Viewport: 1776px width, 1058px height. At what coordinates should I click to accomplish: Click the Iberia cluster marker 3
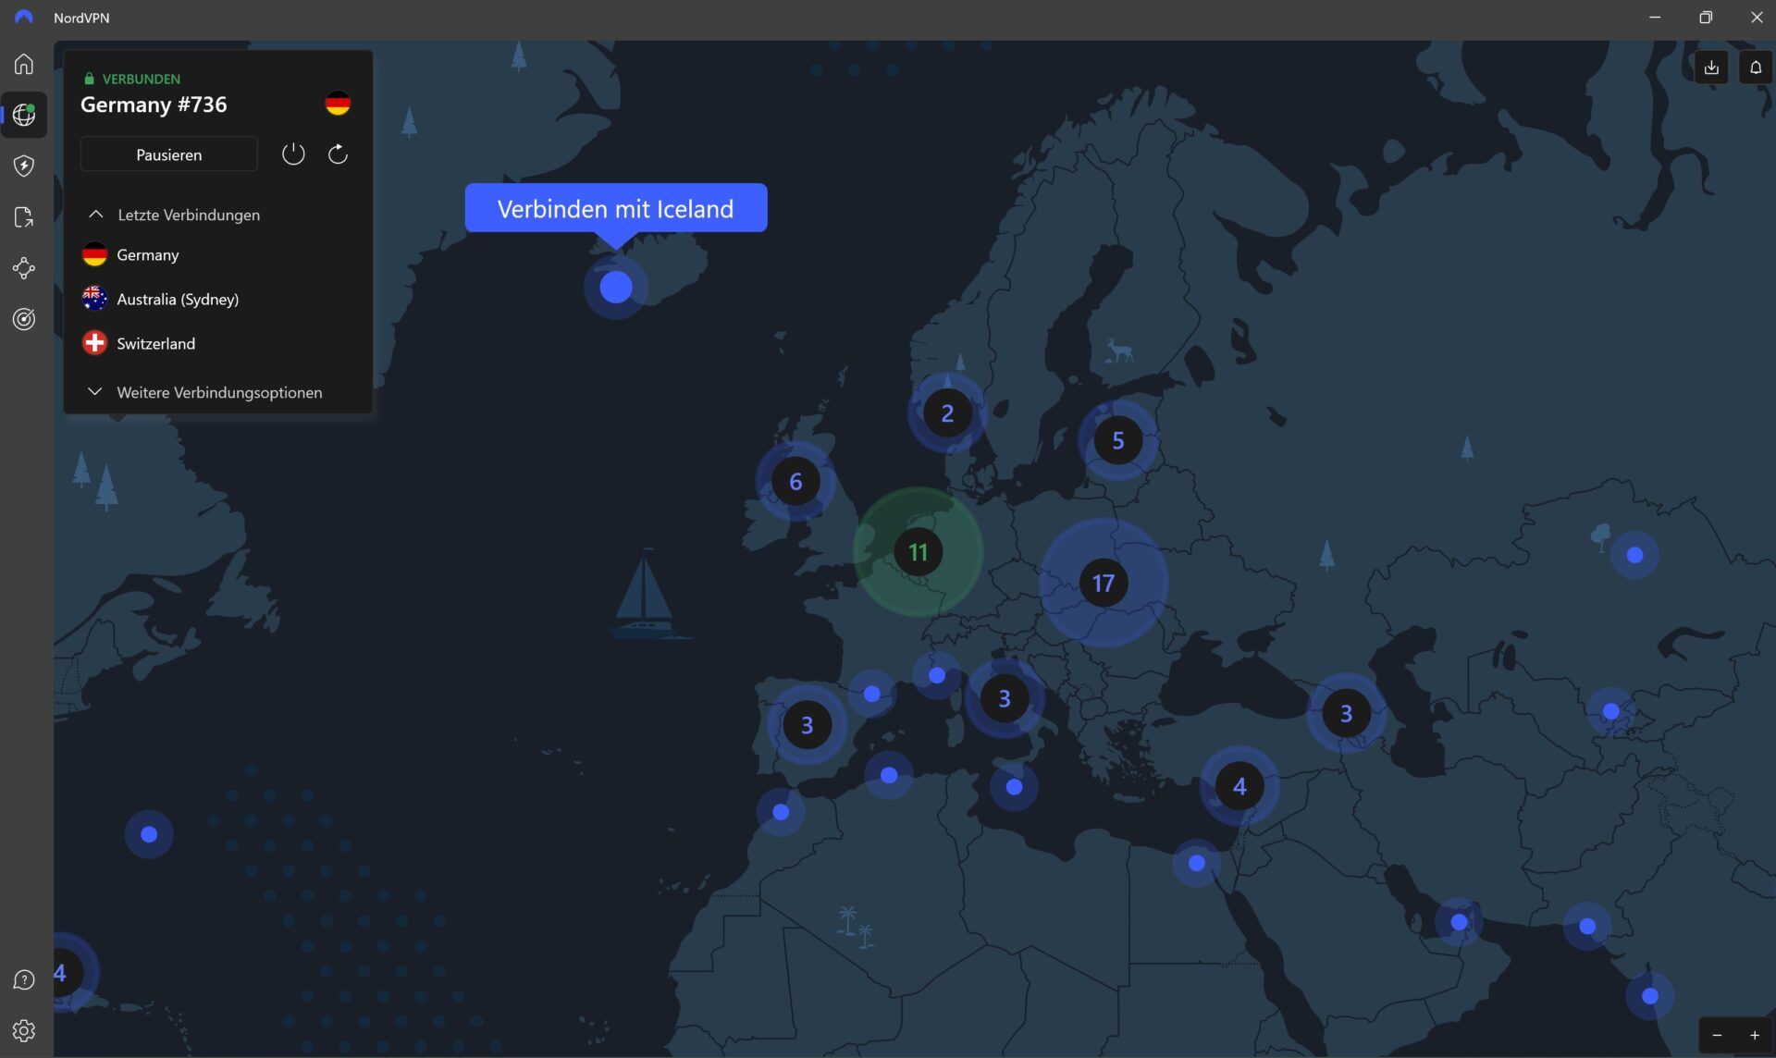click(x=807, y=725)
